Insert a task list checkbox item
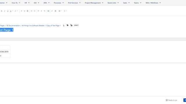The image size is (186, 104). pyautogui.click(x=28, y=11)
